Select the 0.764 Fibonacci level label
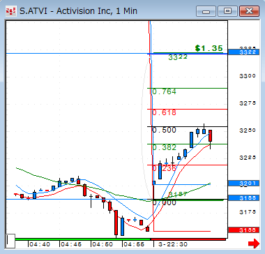265x254 pixels. tap(165, 92)
